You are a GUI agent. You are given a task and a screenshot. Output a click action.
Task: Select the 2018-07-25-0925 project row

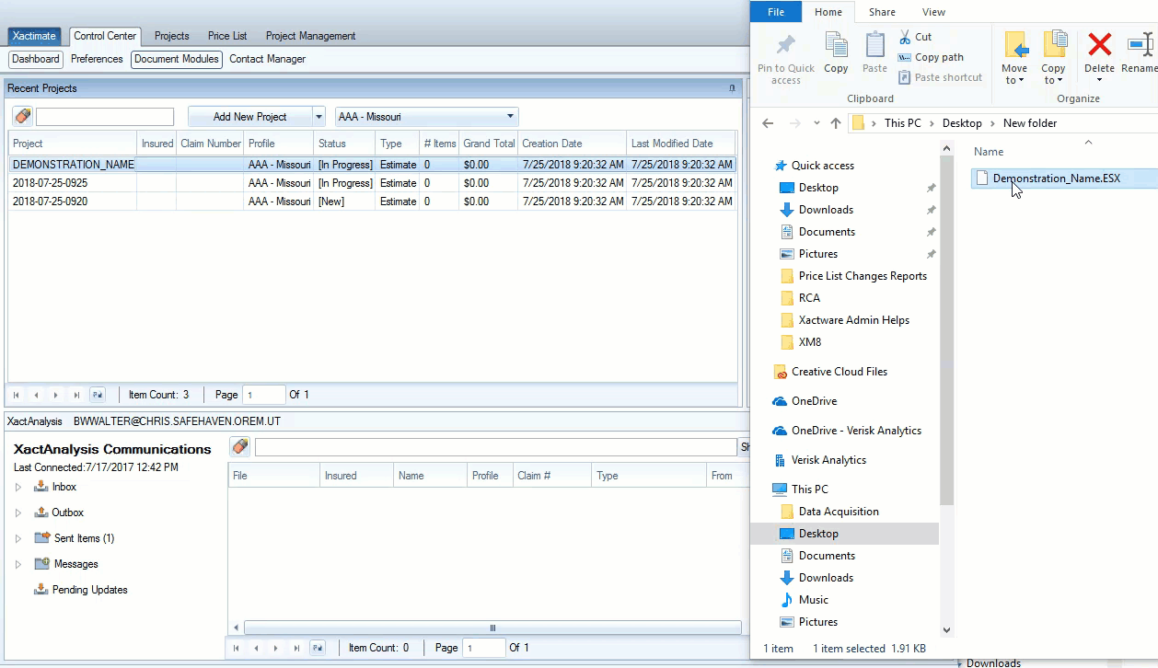[x=373, y=183]
